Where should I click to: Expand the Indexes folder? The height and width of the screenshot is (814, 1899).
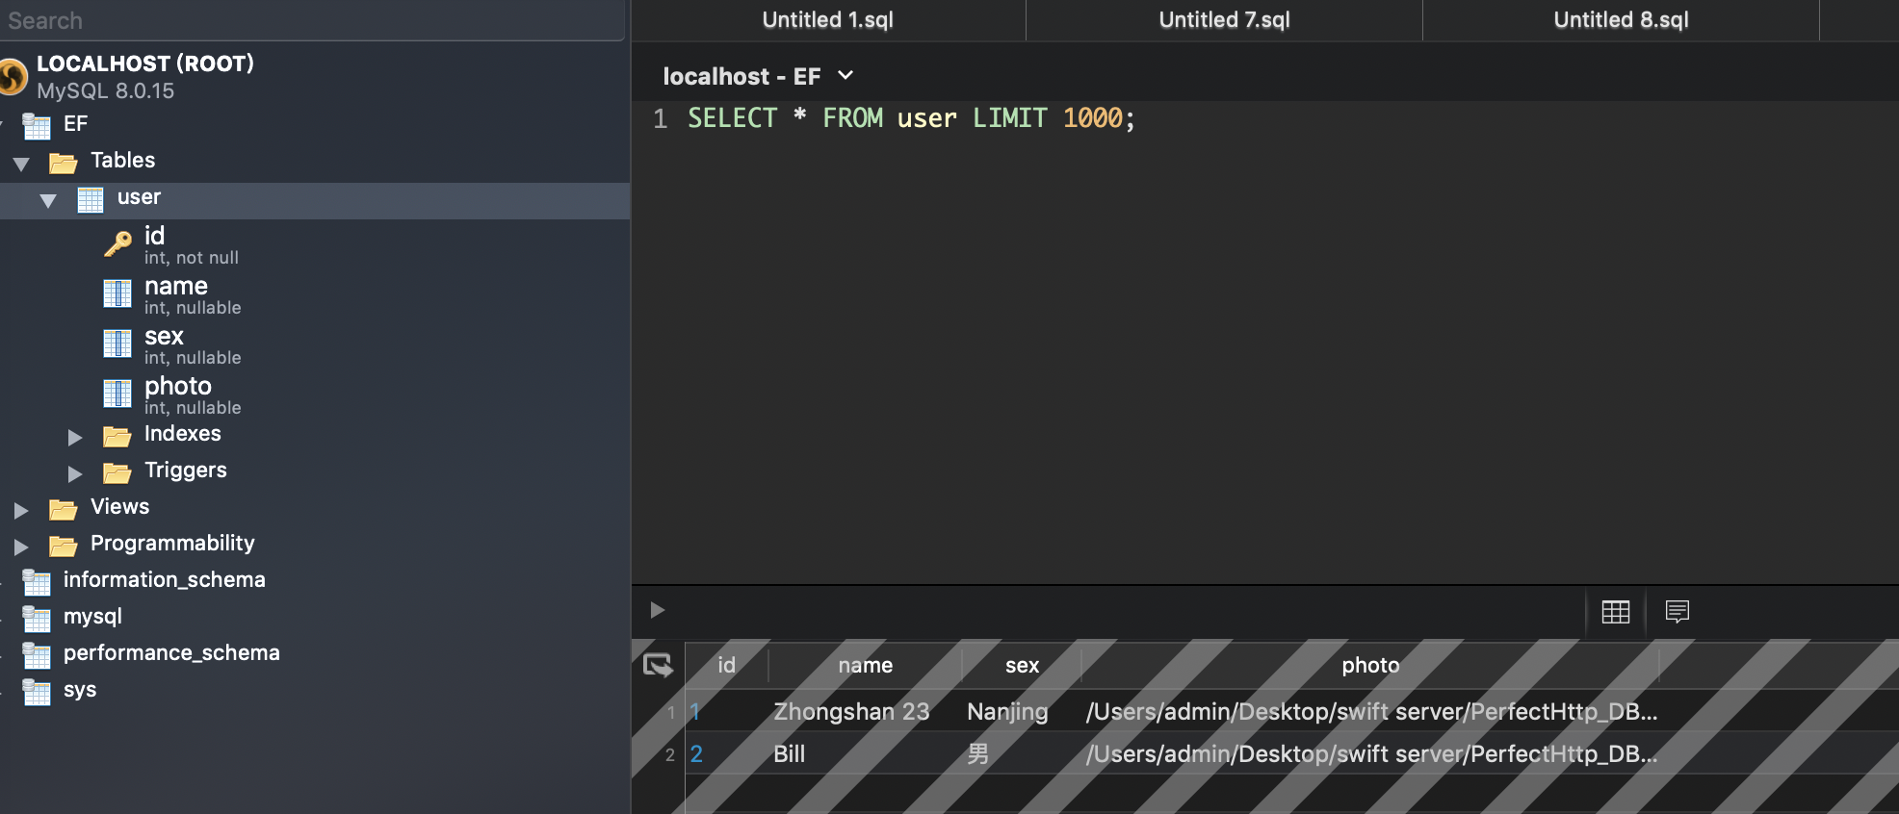[x=75, y=437]
